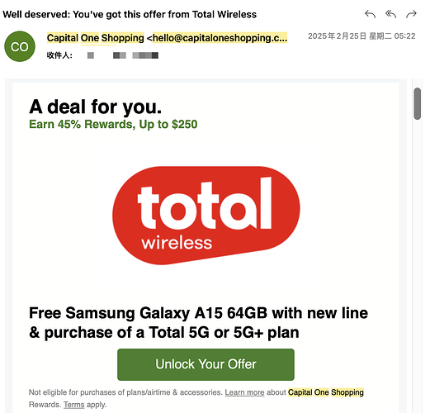This screenshot has width=430, height=413.
Task: Forward this email using the arrow icon
Action: tap(411, 14)
